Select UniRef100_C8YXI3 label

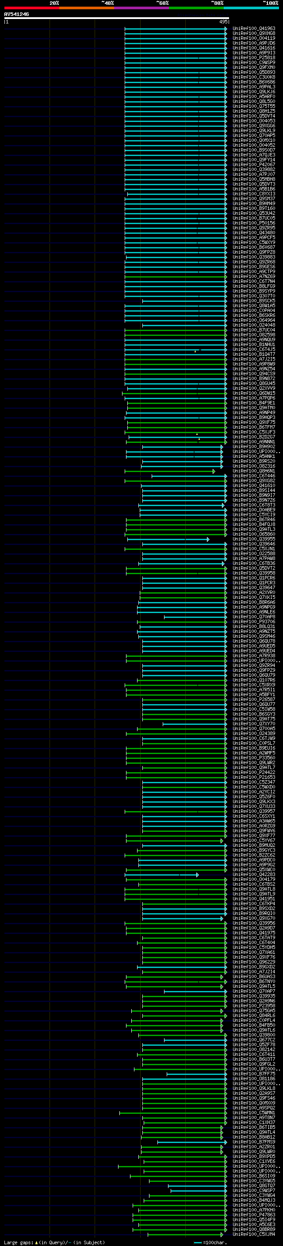[x=254, y=194]
